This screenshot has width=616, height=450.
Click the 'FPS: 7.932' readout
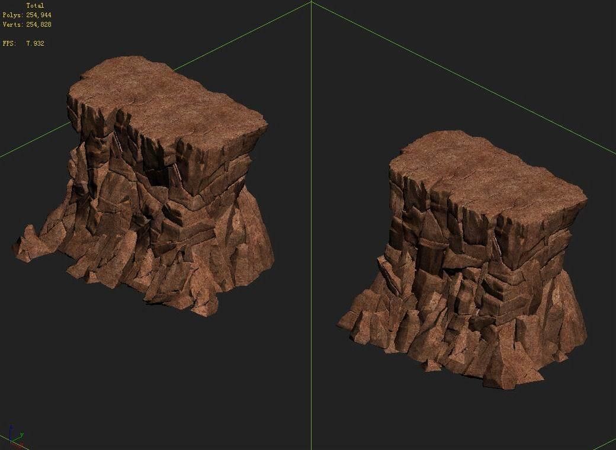coord(24,43)
